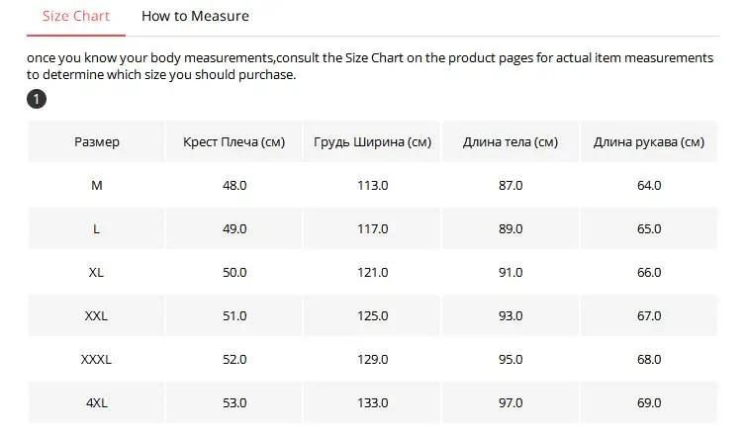747x435 pixels.
Task: Click the XL size label
Action: click(96, 272)
